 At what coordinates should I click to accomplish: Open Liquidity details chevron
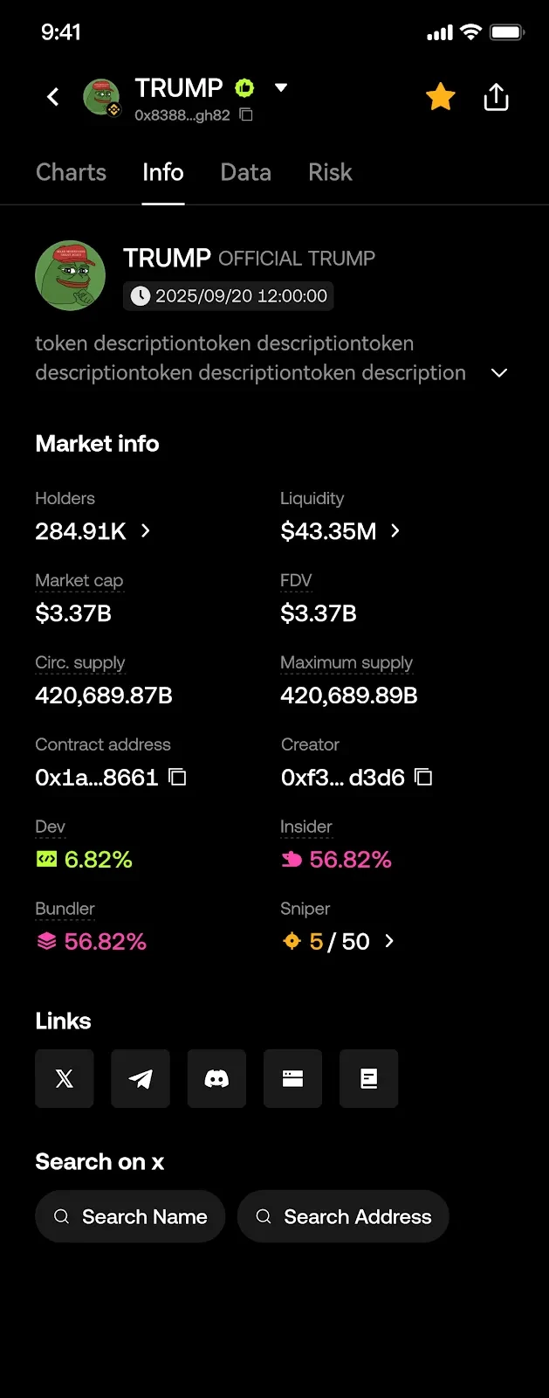click(x=395, y=530)
